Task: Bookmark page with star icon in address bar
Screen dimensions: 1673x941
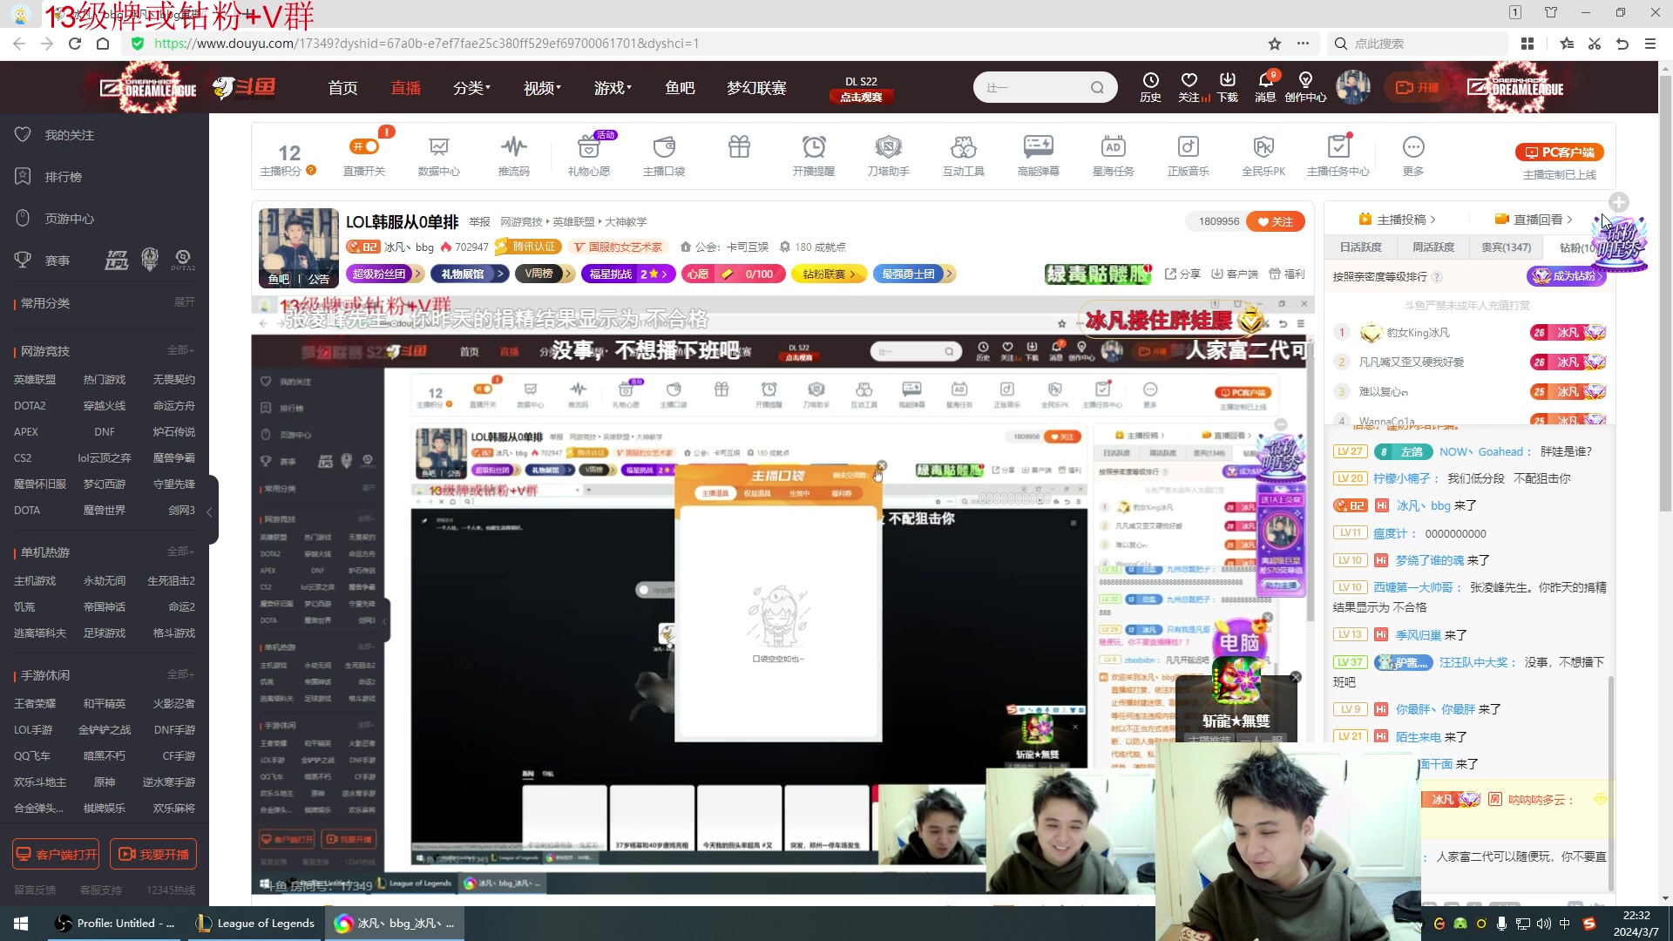Action: 1275,44
